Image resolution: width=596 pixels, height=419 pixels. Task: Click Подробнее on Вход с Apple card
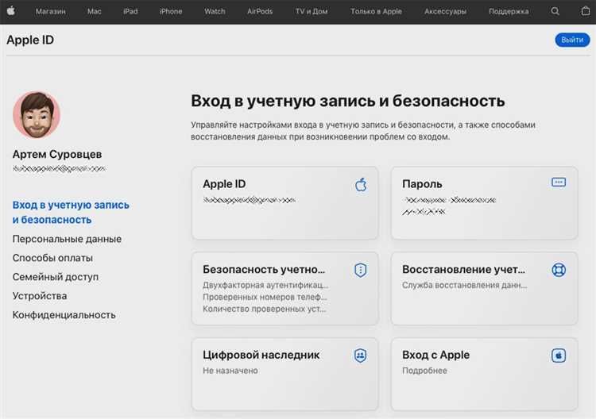tap(424, 371)
